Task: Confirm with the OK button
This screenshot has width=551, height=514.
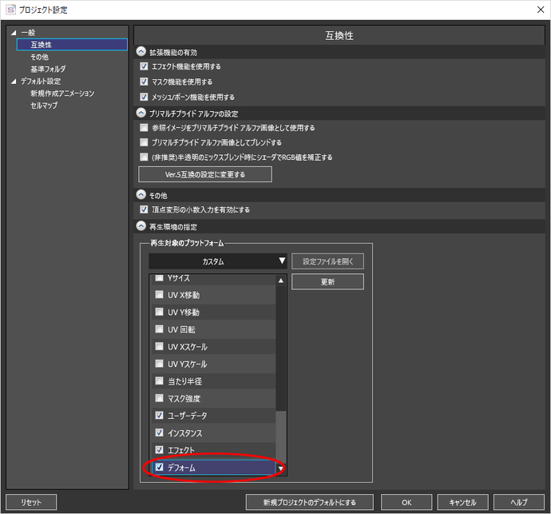Action: pyautogui.click(x=406, y=502)
